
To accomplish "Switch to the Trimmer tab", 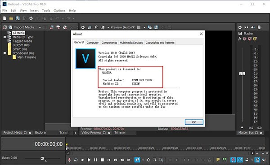I will tap(120, 133).
